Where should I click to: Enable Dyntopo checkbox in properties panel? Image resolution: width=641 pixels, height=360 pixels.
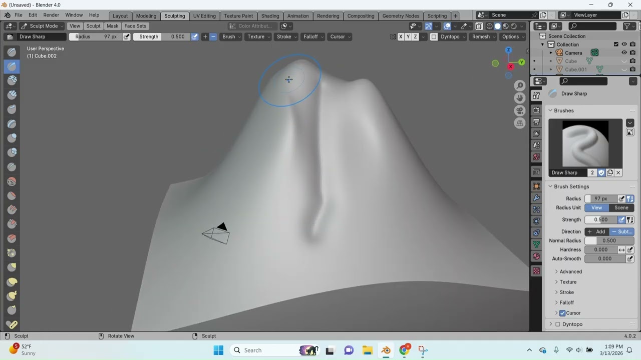[x=557, y=324]
